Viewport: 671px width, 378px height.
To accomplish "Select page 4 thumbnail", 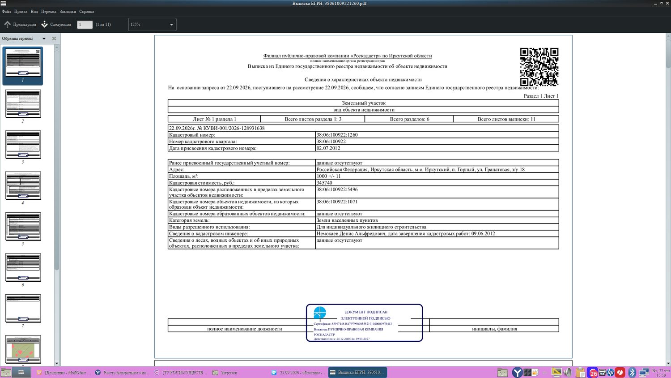I will 23,185.
